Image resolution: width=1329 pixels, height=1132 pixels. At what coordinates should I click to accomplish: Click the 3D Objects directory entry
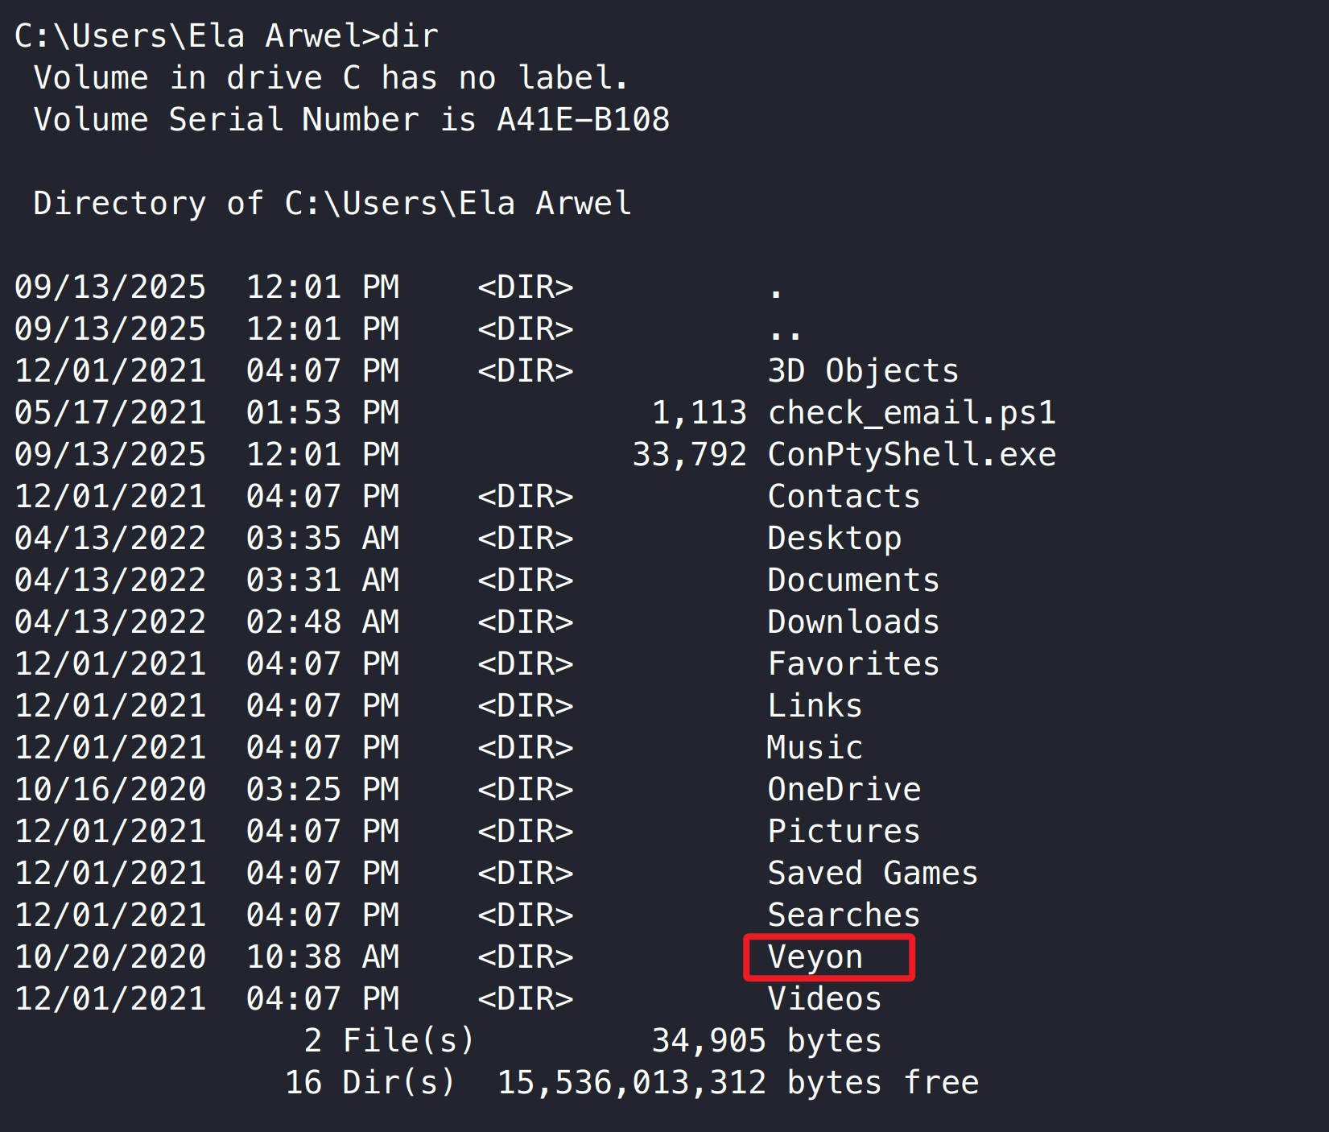pos(863,371)
